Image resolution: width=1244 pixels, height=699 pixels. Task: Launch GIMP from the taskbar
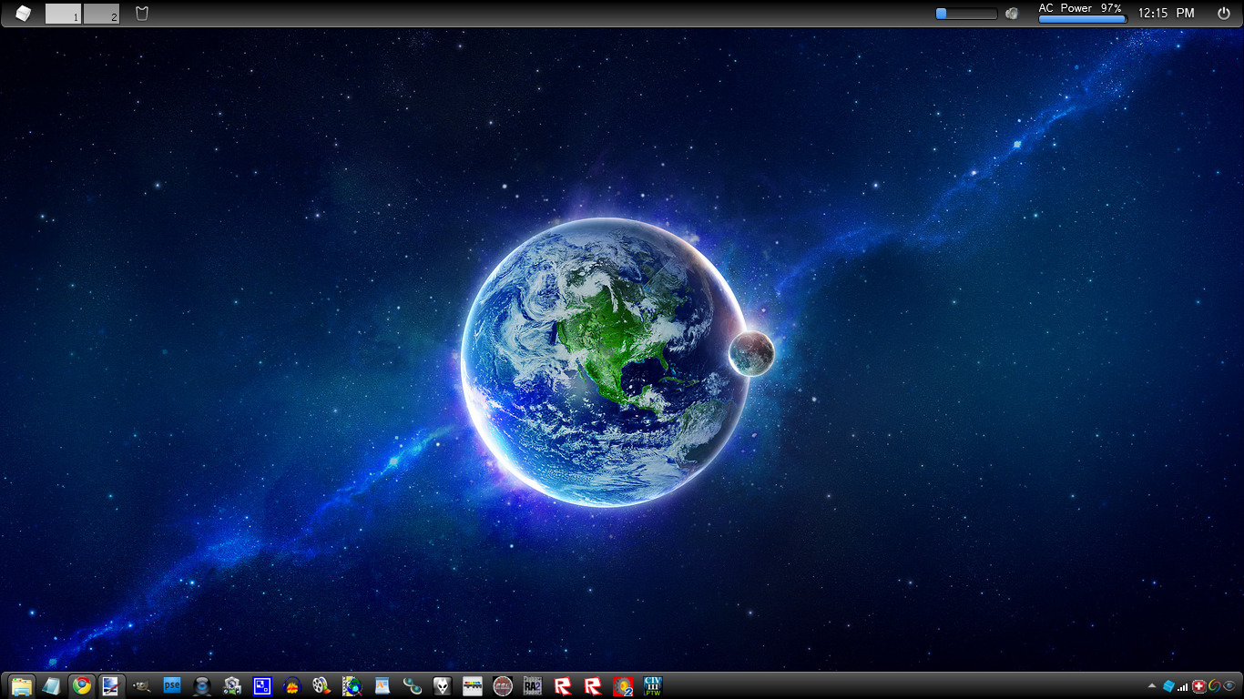tap(141, 685)
